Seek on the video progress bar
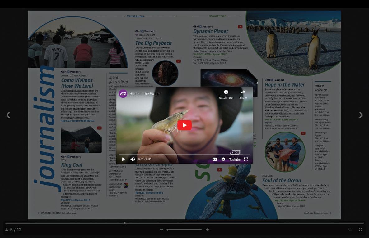369x238 pixels. coord(184,155)
